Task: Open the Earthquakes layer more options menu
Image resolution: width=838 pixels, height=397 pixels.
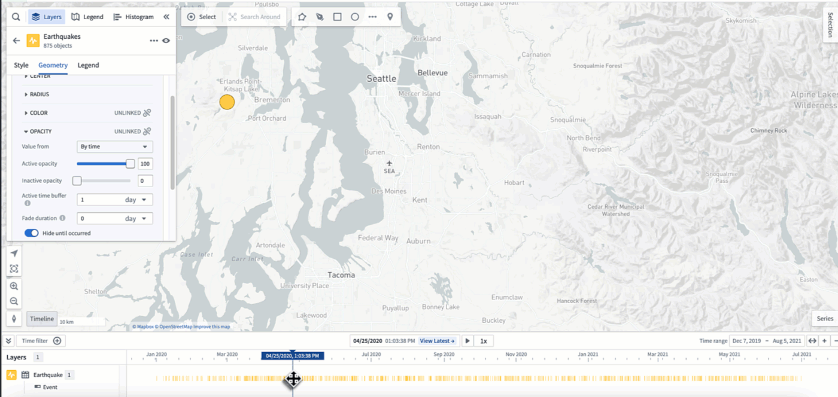Action: tap(154, 41)
